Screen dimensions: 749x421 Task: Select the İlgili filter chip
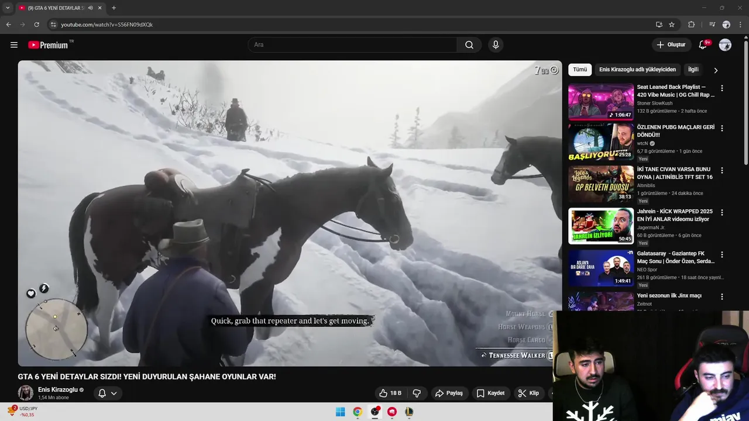click(693, 70)
